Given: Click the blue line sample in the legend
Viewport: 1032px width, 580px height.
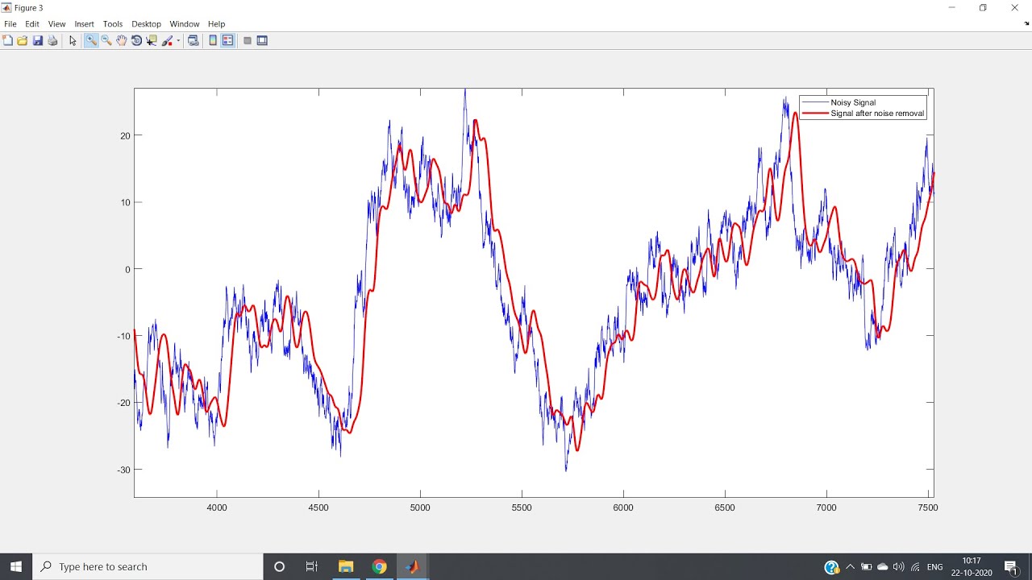Looking at the screenshot, I should pyautogui.click(x=815, y=102).
